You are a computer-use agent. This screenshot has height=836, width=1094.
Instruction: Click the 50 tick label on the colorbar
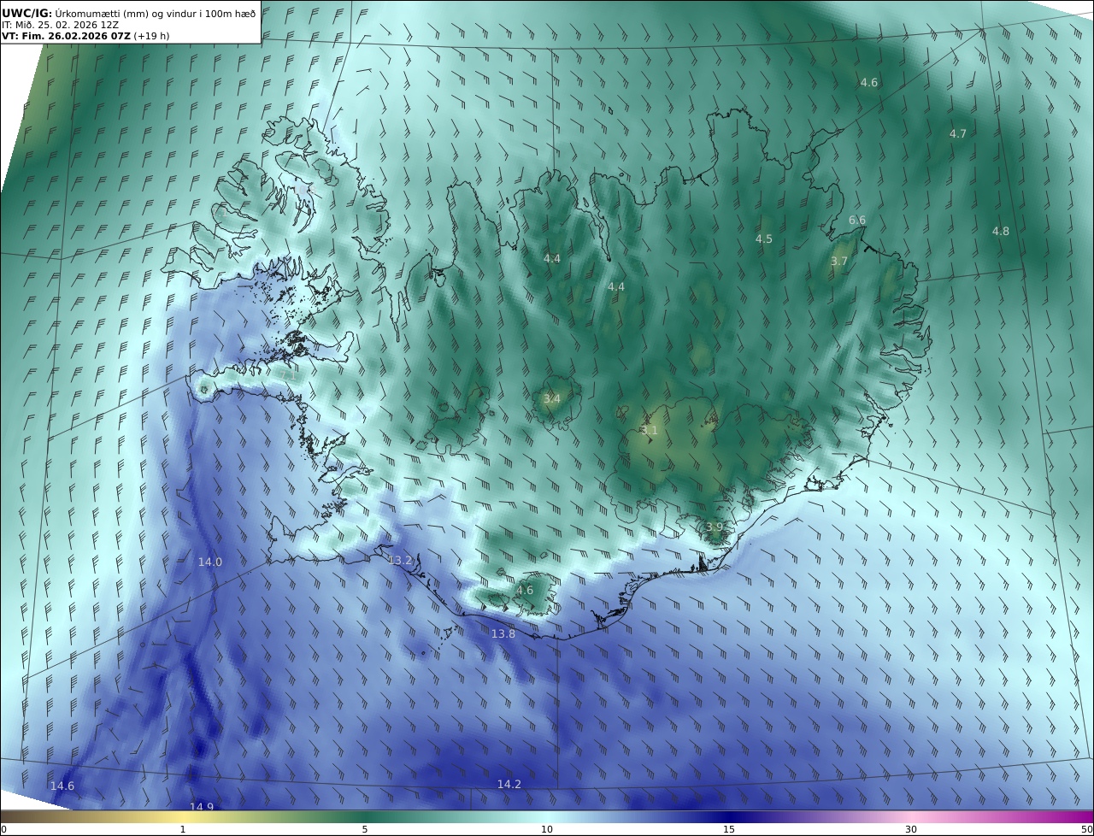coord(1086,830)
